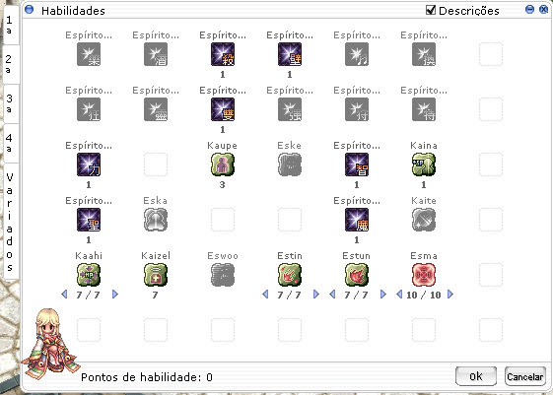Confirm with the Ok button

(476, 376)
